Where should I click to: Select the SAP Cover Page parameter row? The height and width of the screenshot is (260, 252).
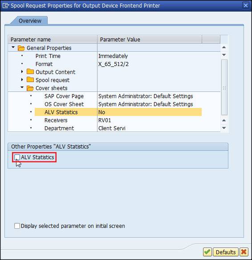coord(114,96)
